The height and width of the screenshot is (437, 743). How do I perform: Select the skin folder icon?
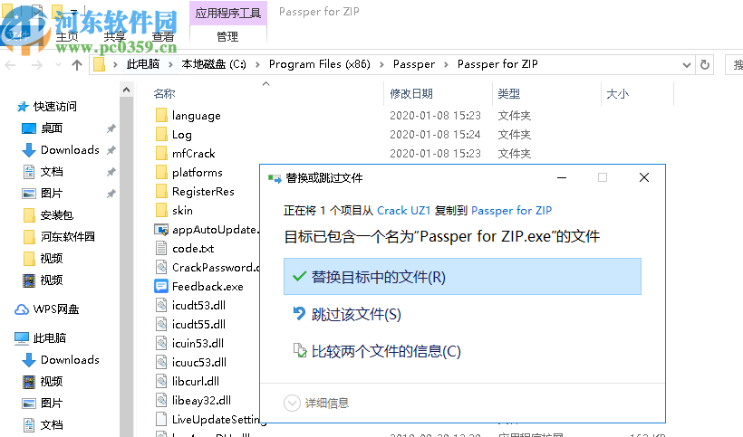click(x=161, y=210)
